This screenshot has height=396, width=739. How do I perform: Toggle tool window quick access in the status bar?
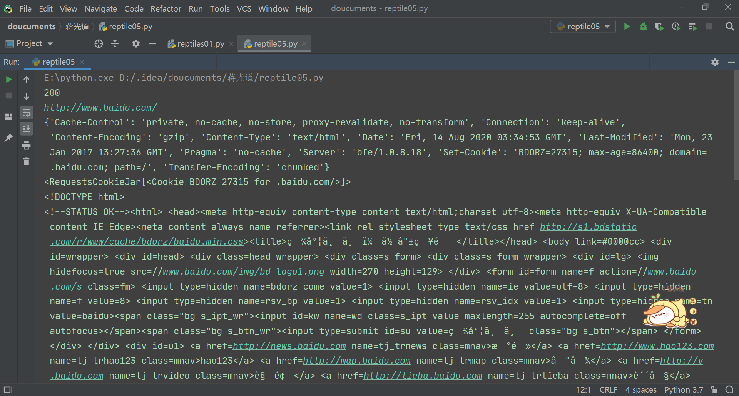[x=7, y=390]
